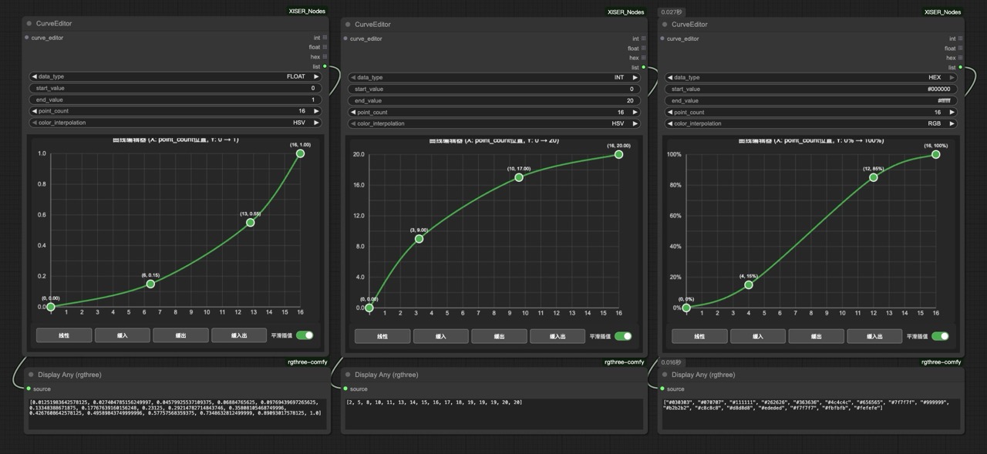Click the float output port on the INT CurveEditor
This screenshot has width=987, height=454.
pyautogui.click(x=643, y=48)
